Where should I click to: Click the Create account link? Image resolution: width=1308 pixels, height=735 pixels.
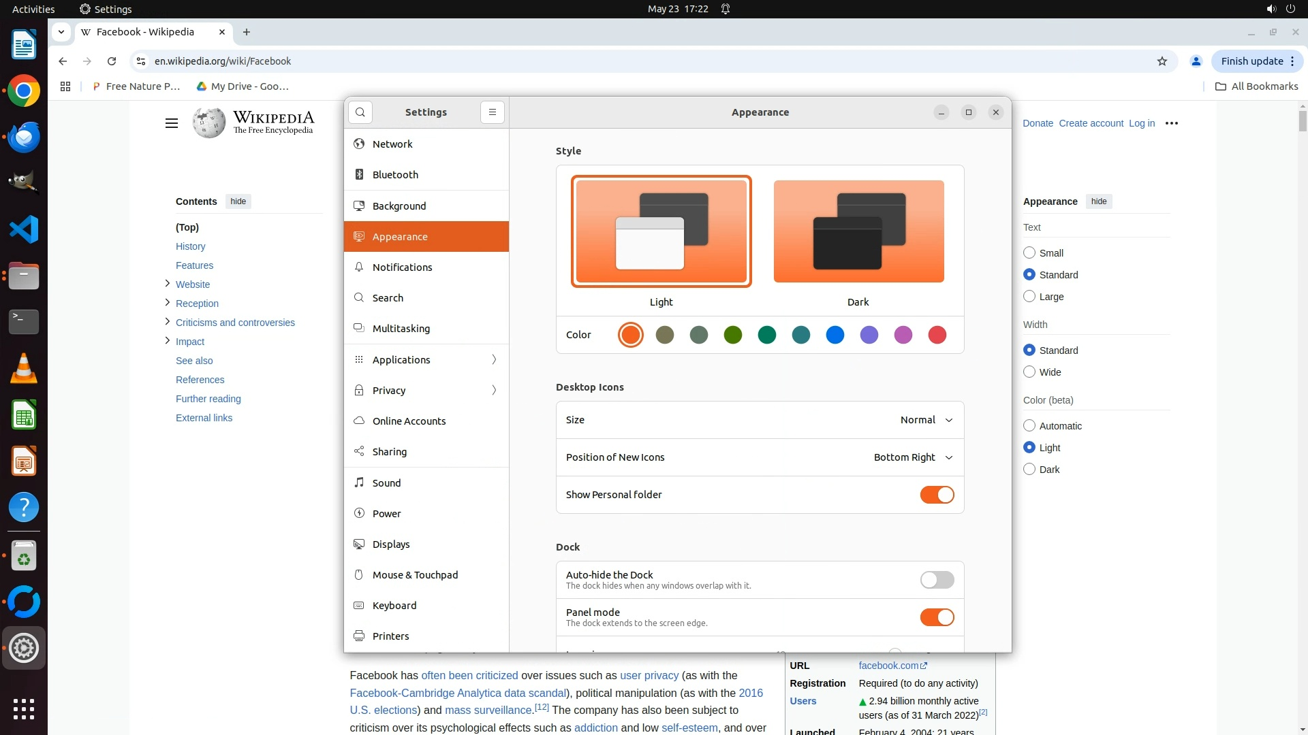point(1091,123)
